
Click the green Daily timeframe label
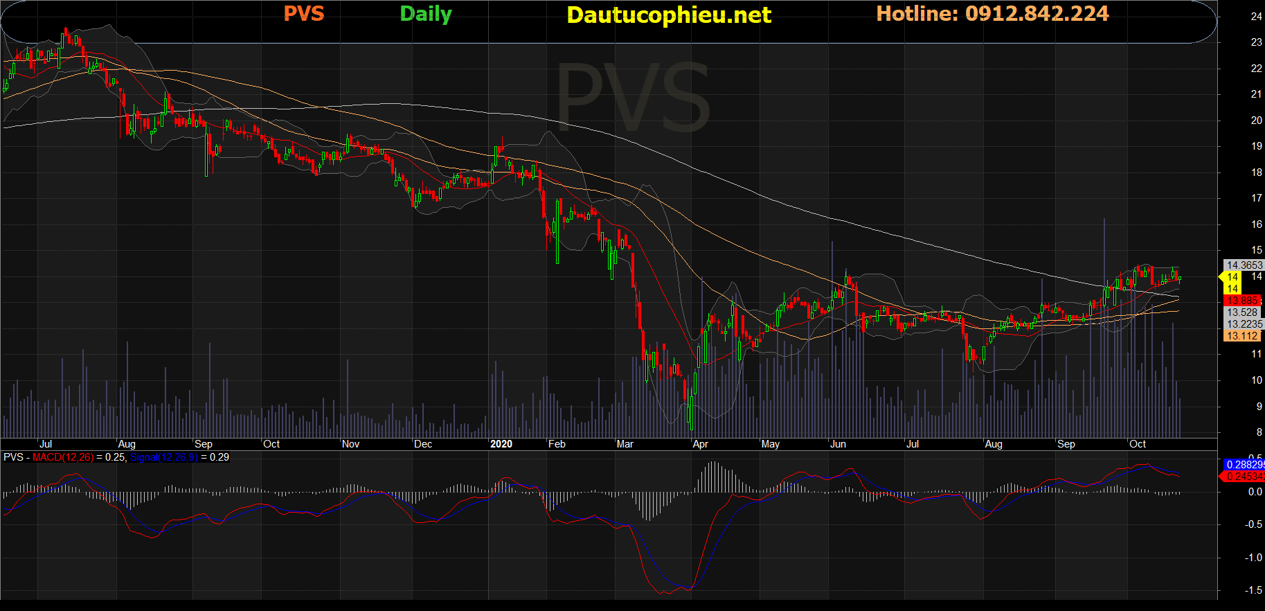[425, 14]
